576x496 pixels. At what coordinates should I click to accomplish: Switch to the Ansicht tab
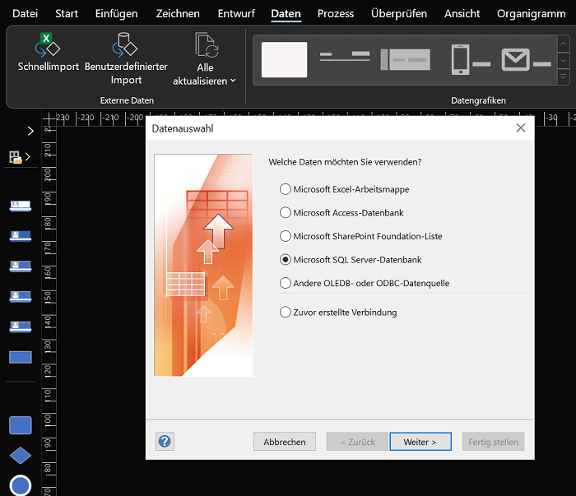click(462, 14)
